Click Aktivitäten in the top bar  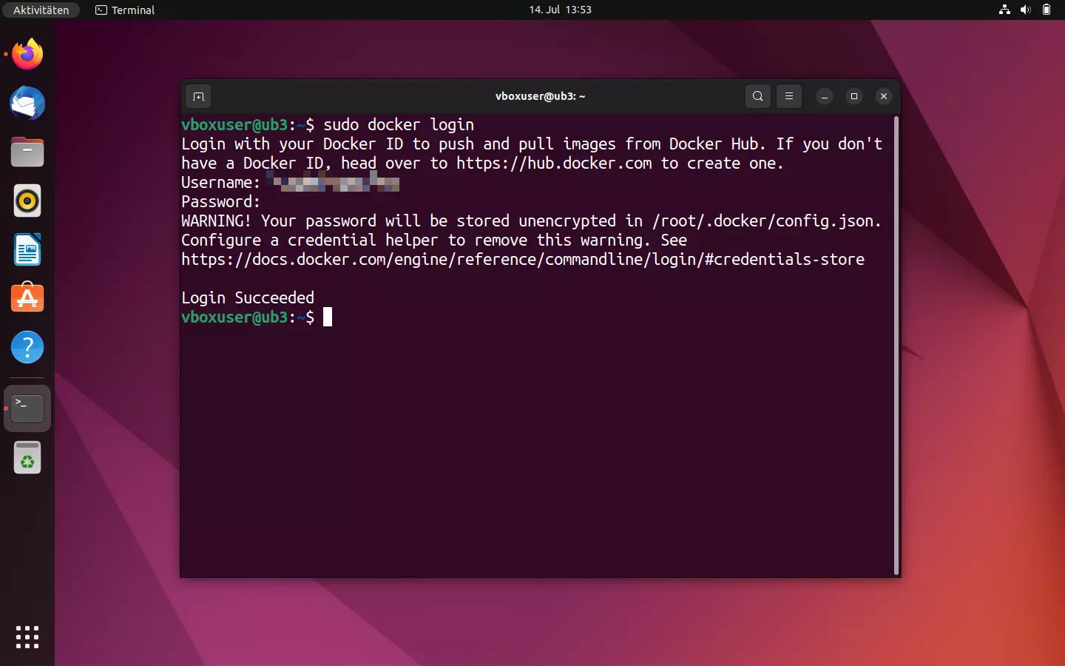click(41, 10)
